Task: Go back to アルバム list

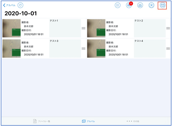Action: (9, 5)
